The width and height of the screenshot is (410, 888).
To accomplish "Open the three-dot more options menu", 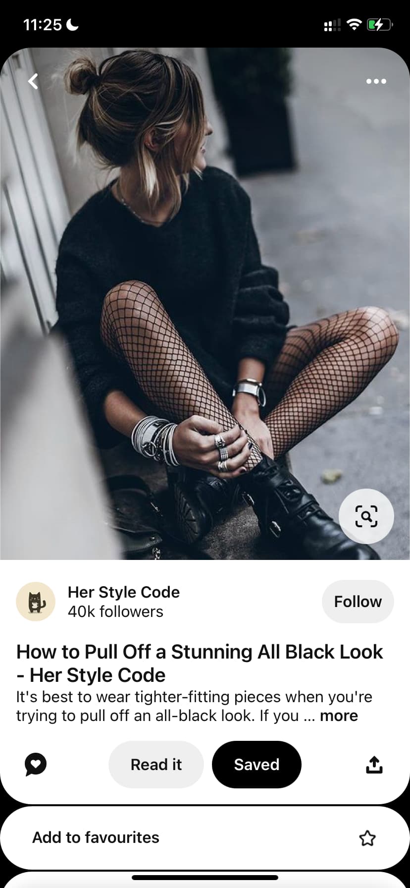I will tap(376, 81).
